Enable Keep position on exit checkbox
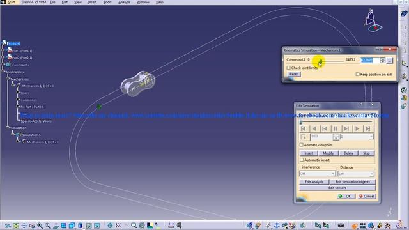 [358, 74]
